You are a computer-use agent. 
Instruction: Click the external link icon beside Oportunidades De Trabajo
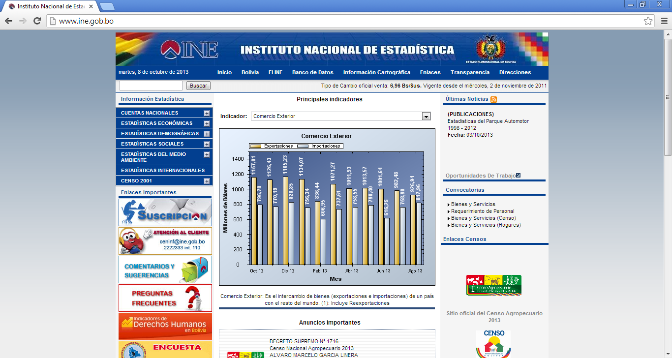pyautogui.click(x=518, y=175)
